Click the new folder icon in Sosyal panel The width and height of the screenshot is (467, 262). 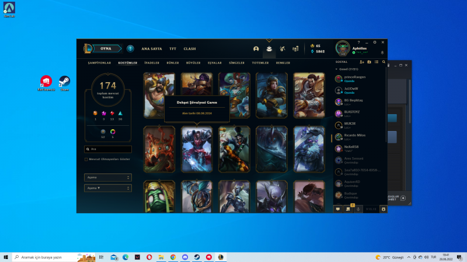pyautogui.click(x=369, y=62)
